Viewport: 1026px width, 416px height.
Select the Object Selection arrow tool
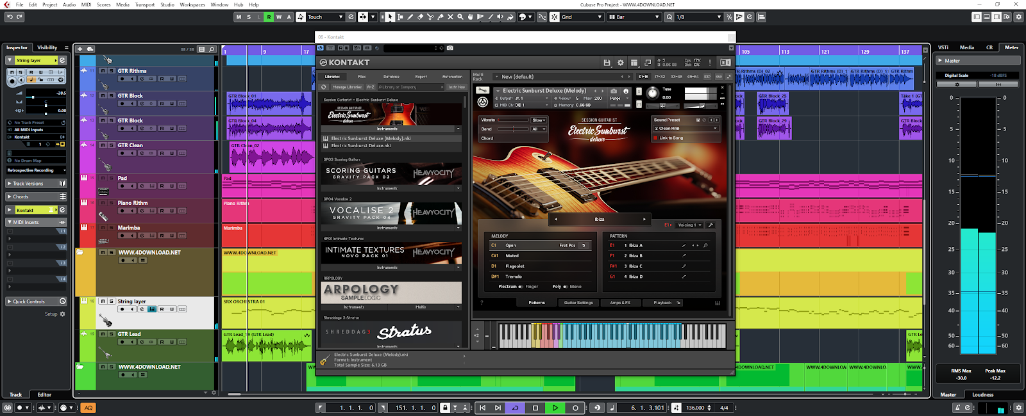[x=390, y=17]
